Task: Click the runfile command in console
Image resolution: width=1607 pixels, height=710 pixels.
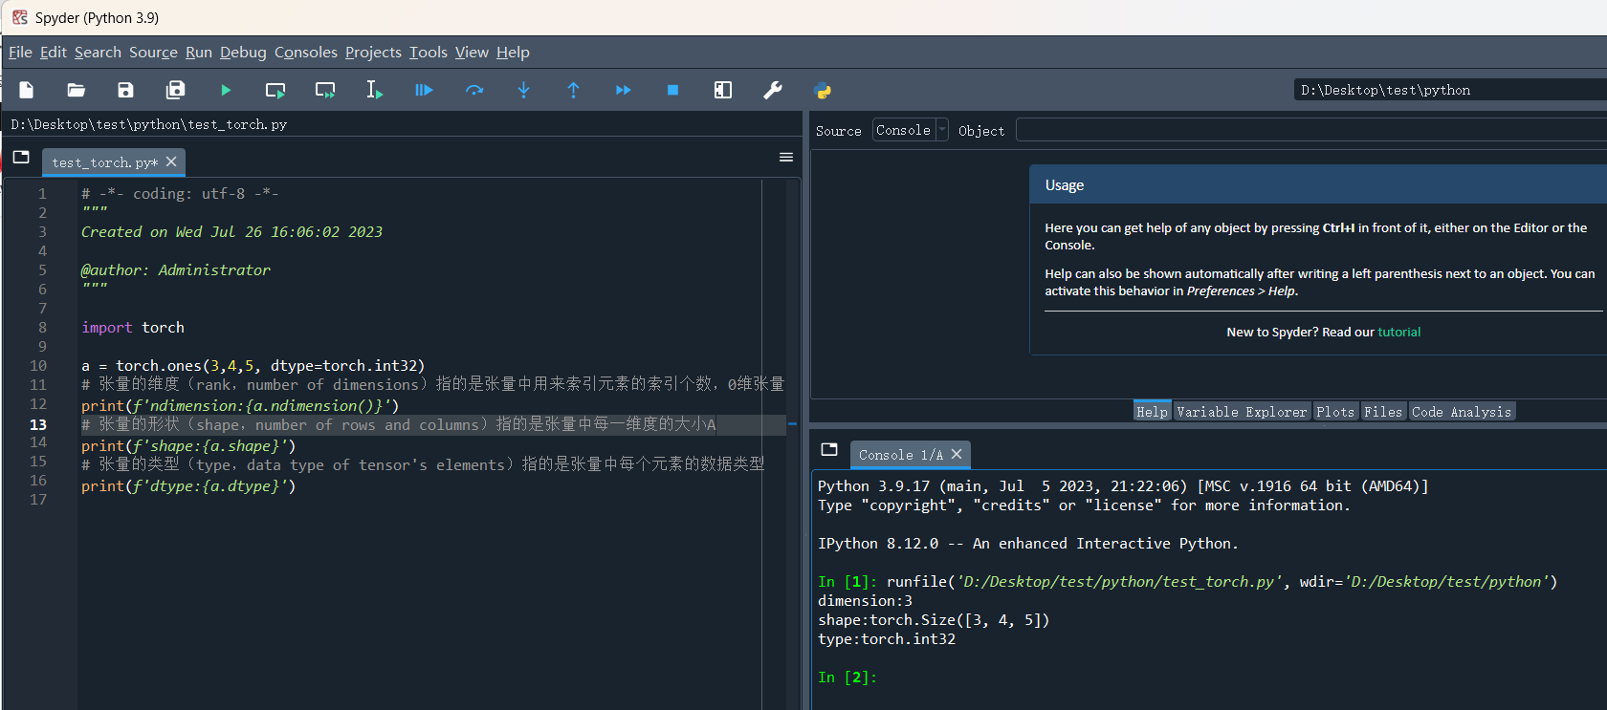Action: pyautogui.click(x=1222, y=582)
